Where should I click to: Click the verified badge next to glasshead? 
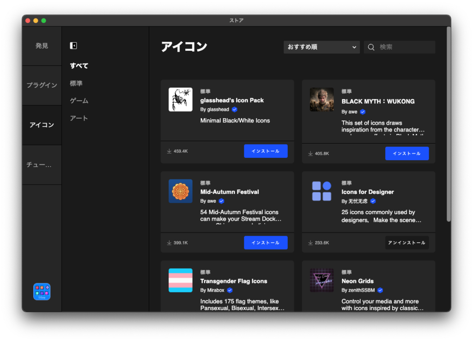point(234,109)
